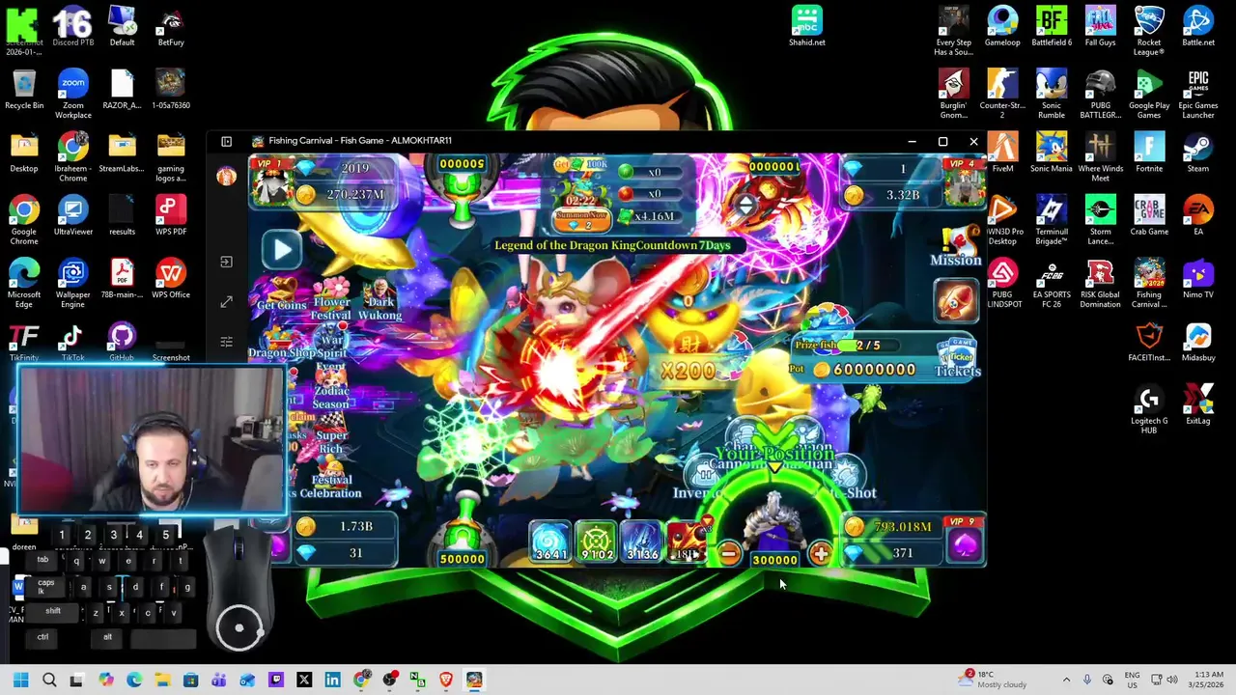Open Epic Games Launcher shortcut
Screen dimensions: 1236x695
click(x=1197, y=95)
